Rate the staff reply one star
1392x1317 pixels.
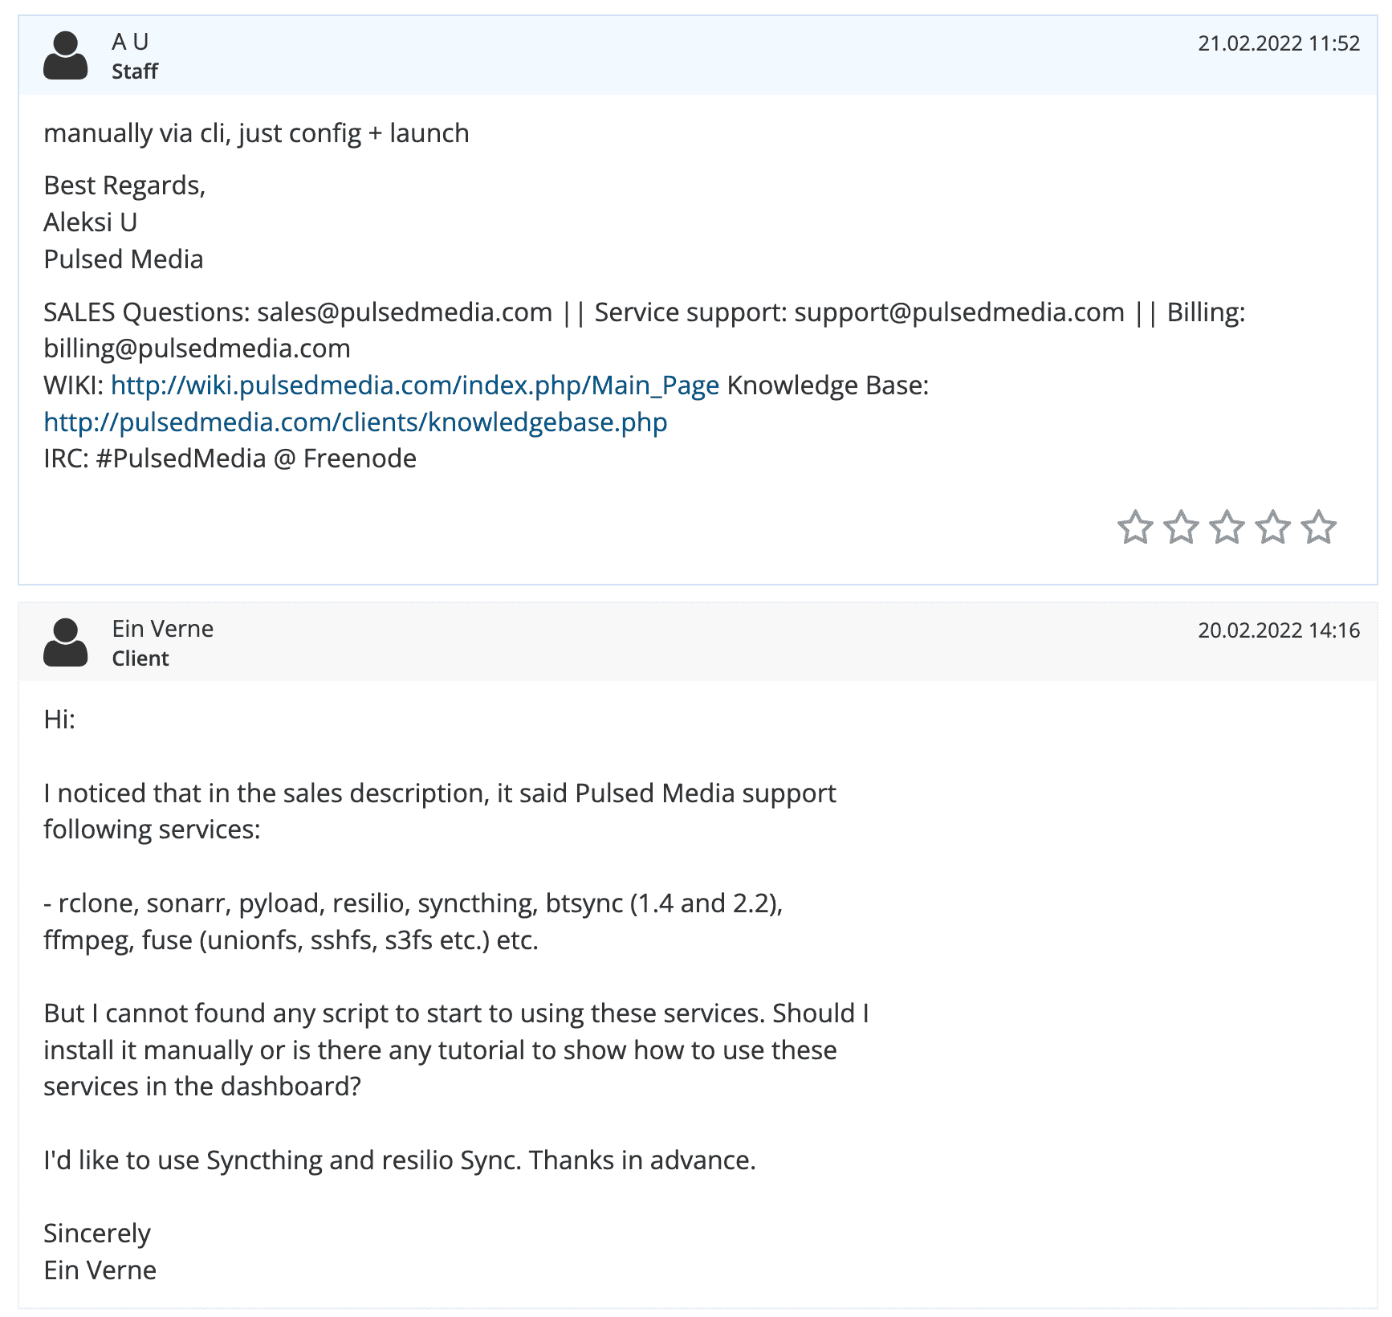click(x=1135, y=528)
